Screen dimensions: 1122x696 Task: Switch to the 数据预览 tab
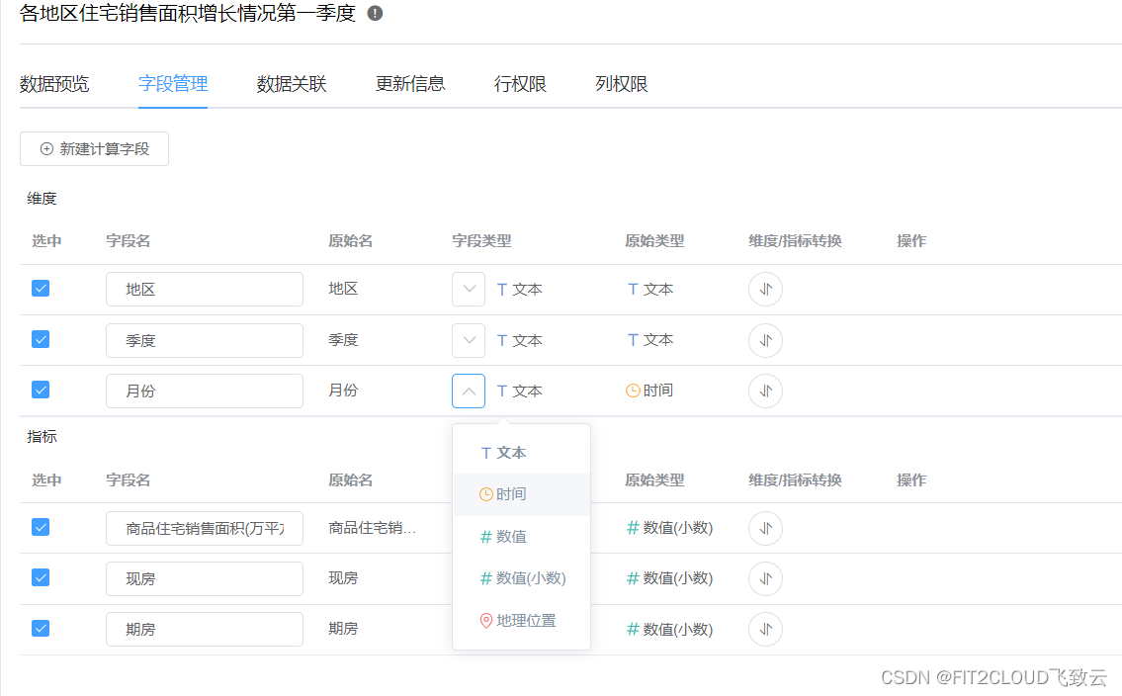(54, 84)
